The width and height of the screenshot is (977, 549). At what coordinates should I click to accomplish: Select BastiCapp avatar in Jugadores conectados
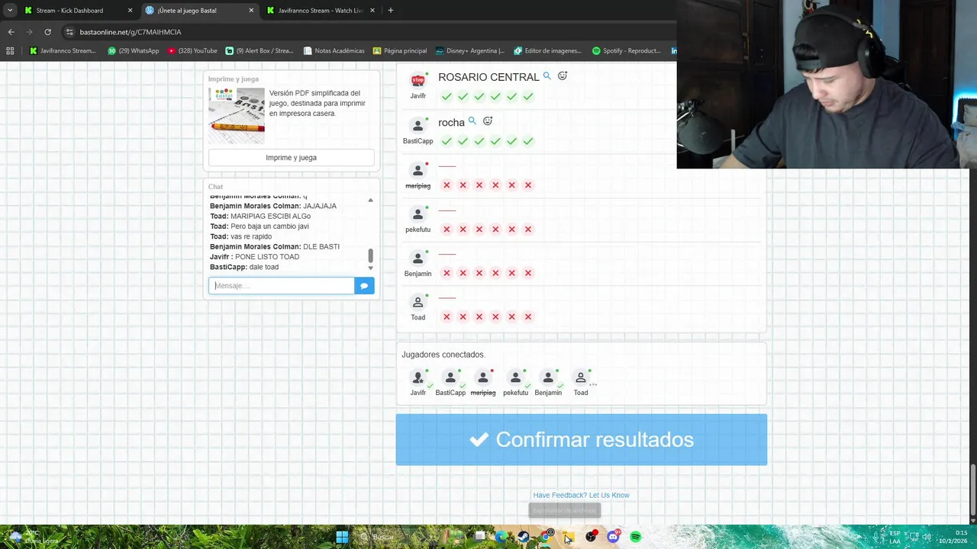(x=450, y=377)
